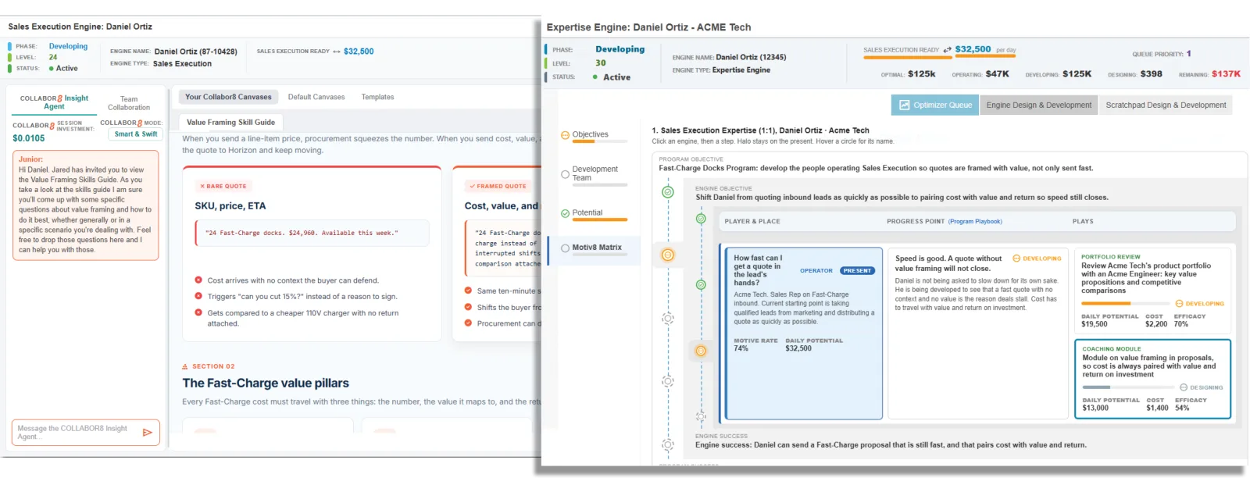Click the Designing $398 value
Viewport: 1250px width, 478px height.
point(1151,74)
